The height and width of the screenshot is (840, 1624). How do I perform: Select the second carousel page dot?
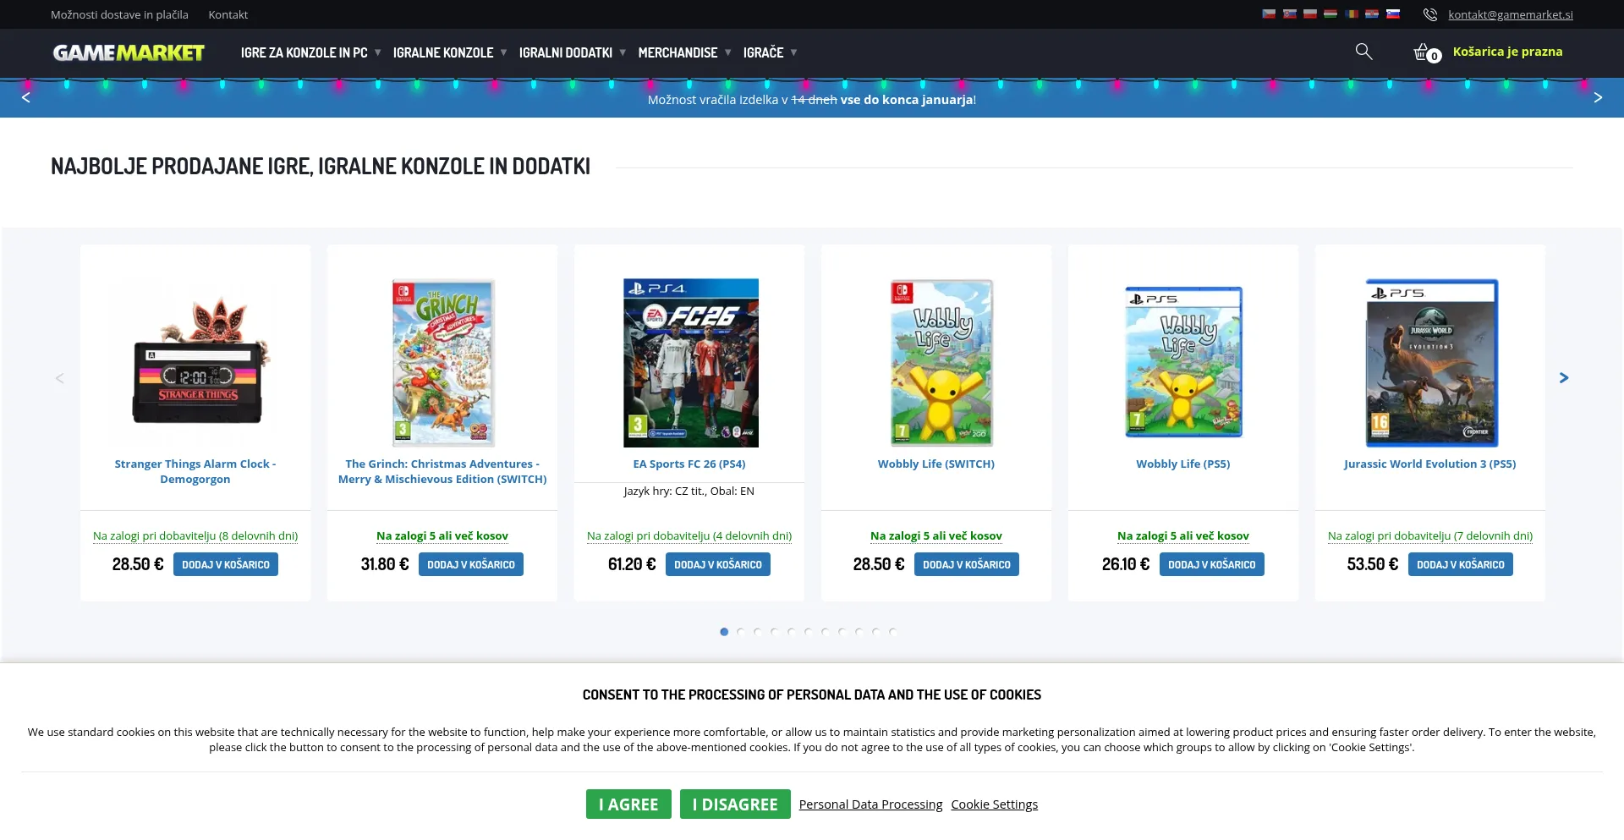(x=741, y=632)
